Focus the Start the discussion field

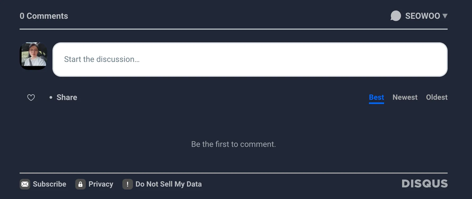[x=250, y=60]
